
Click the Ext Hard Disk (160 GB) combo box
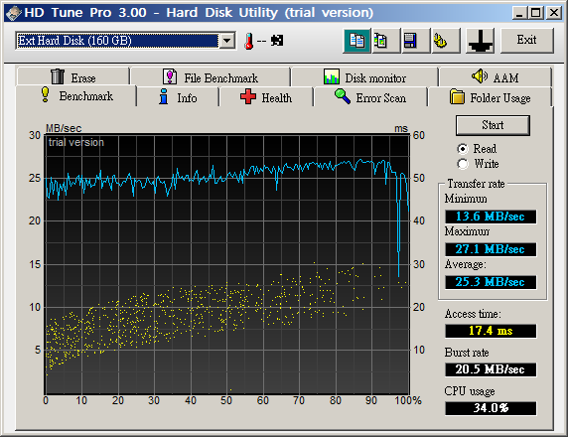(125, 41)
